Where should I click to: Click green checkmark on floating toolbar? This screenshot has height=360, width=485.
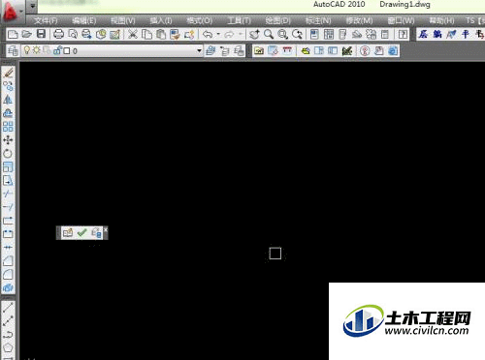pyautogui.click(x=82, y=232)
